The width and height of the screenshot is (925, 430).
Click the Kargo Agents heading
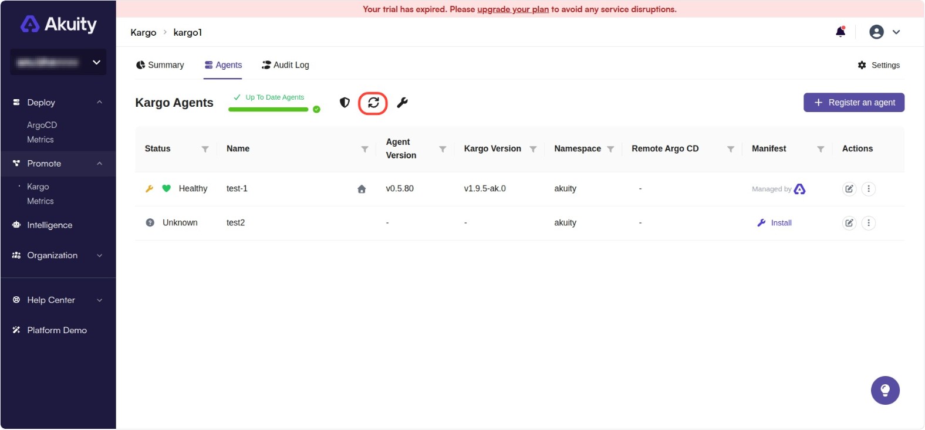(x=174, y=103)
